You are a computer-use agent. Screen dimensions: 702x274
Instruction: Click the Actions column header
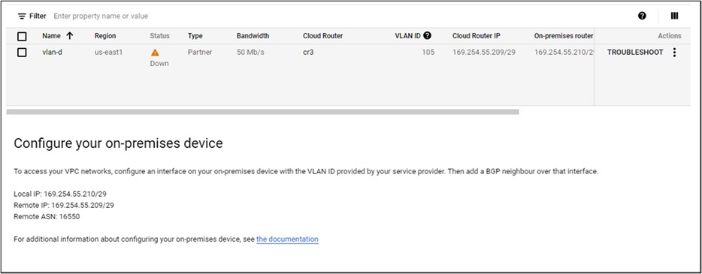pos(670,36)
